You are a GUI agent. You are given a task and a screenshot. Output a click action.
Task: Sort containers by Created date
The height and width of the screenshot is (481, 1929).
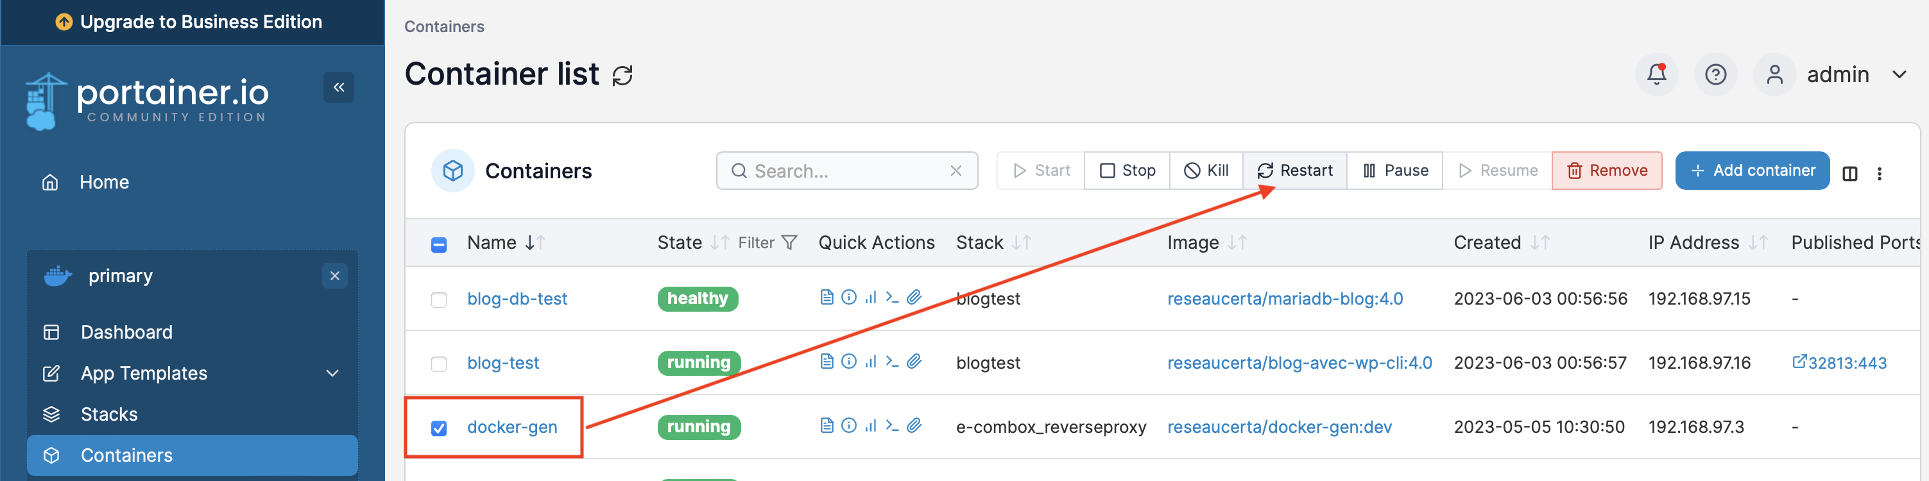pyautogui.click(x=1502, y=243)
